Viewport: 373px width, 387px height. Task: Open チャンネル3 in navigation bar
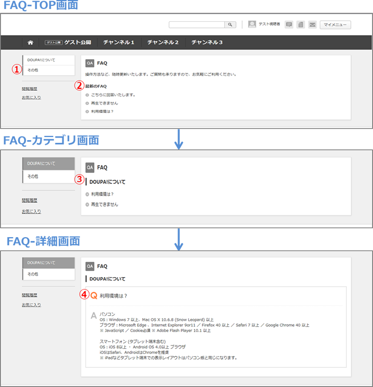207,43
